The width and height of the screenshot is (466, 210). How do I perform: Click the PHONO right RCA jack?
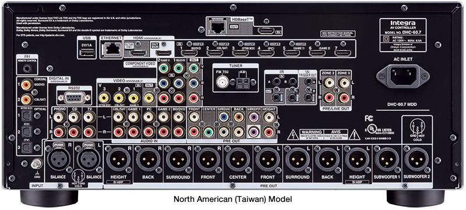click(59, 131)
